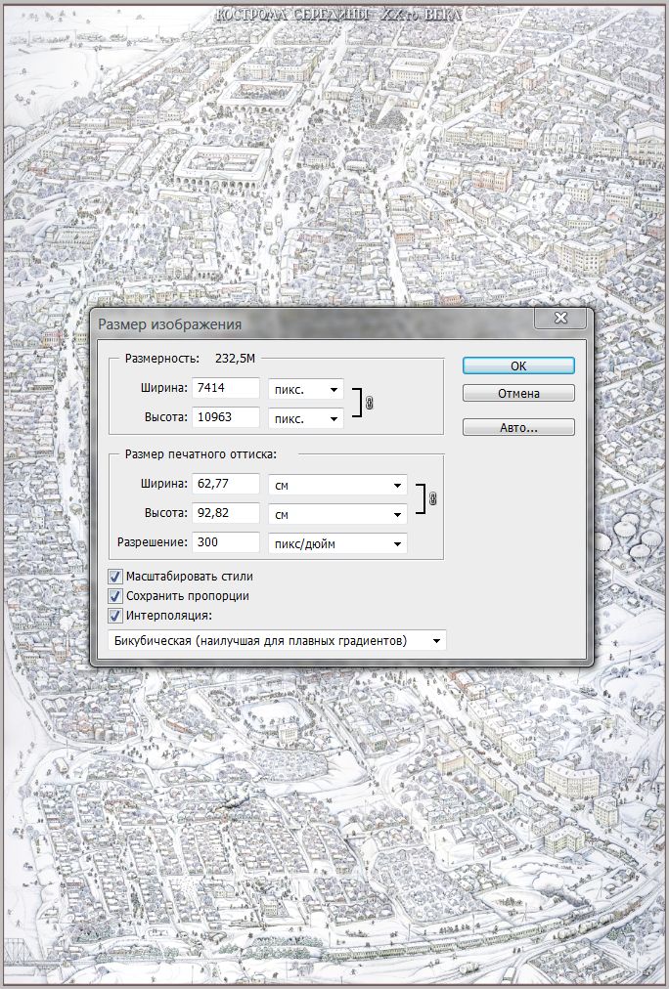Click the Разрешение field showing 300

click(x=226, y=541)
